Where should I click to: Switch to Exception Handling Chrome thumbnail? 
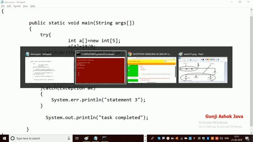[152, 70]
